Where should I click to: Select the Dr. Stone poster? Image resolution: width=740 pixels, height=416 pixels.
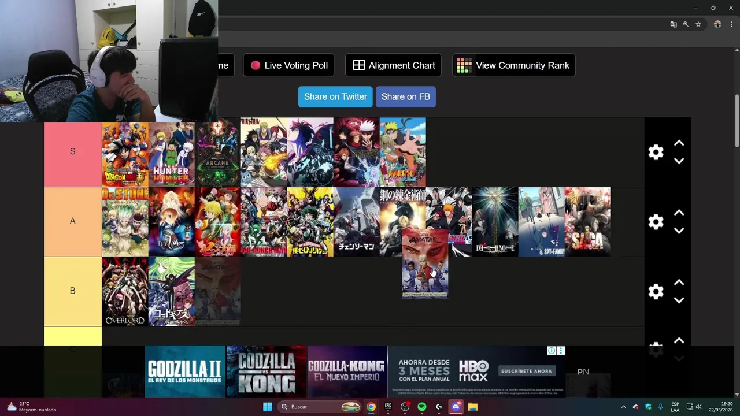point(125,222)
